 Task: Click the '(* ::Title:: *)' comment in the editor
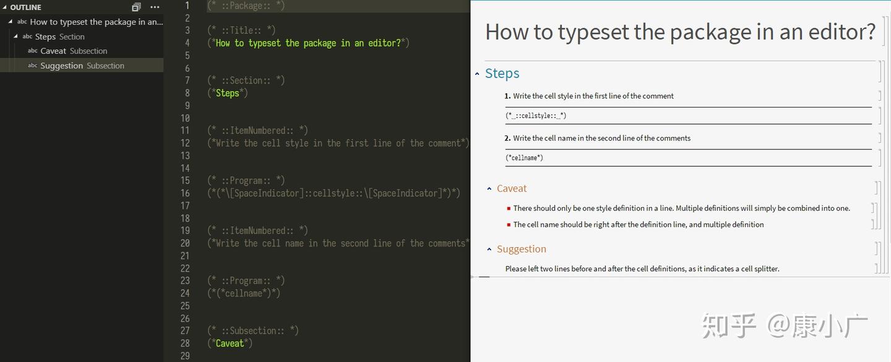coord(241,30)
